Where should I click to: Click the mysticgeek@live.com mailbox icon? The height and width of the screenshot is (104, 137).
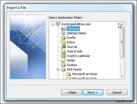(58, 24)
